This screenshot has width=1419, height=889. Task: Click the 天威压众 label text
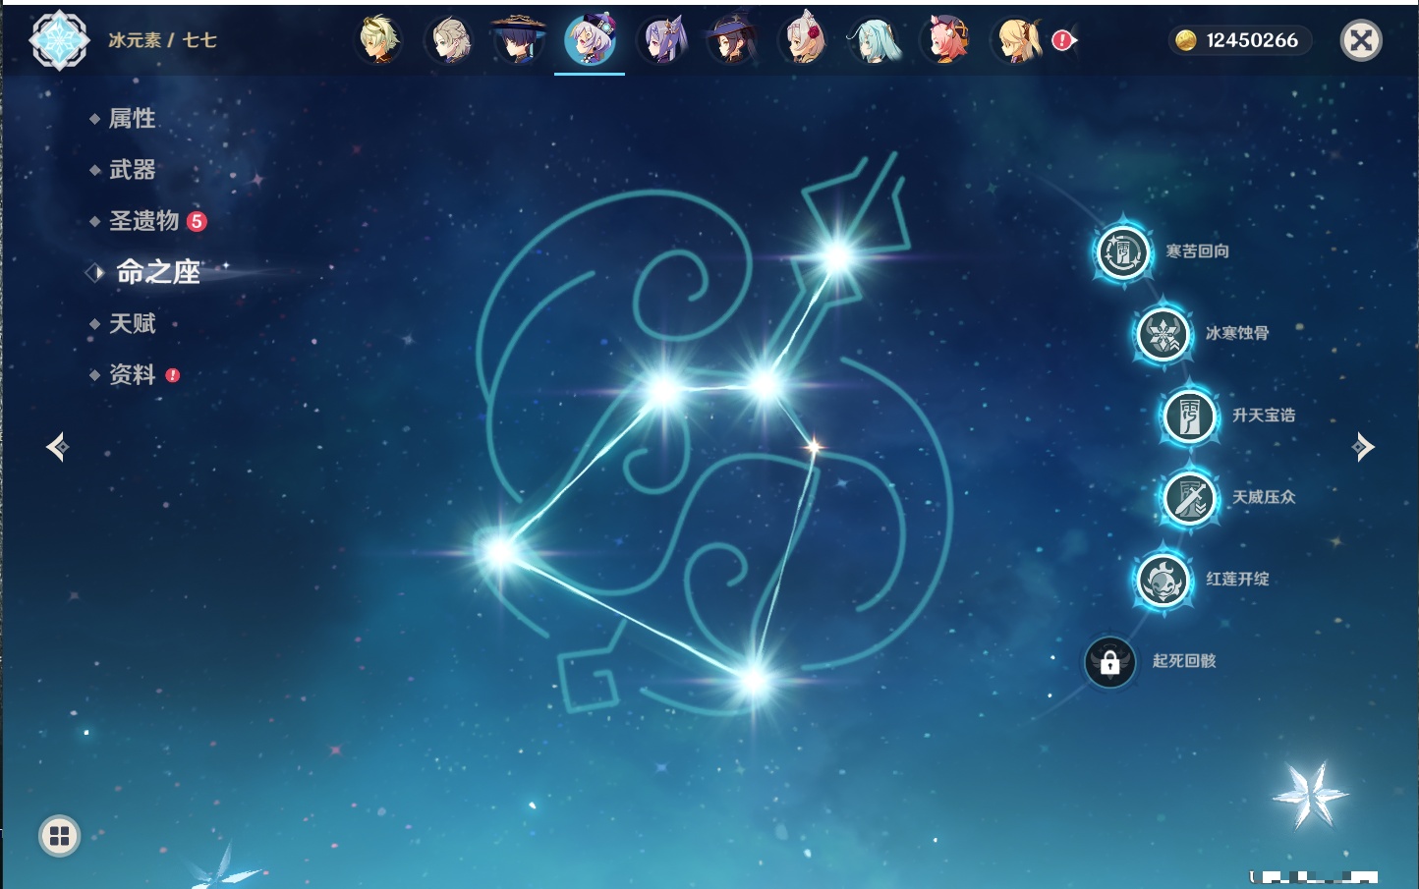[x=1264, y=497]
